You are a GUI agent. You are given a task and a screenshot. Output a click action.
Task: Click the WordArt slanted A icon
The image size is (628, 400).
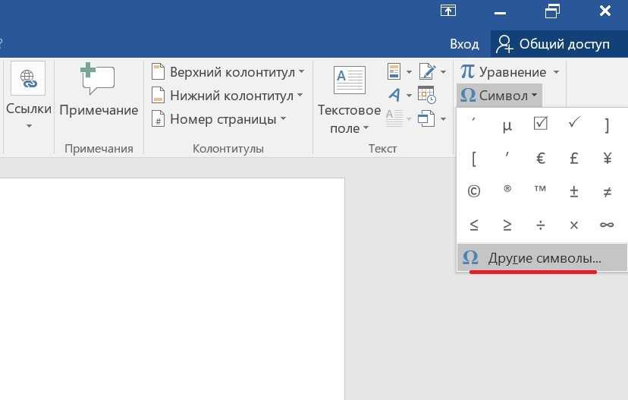(x=394, y=95)
